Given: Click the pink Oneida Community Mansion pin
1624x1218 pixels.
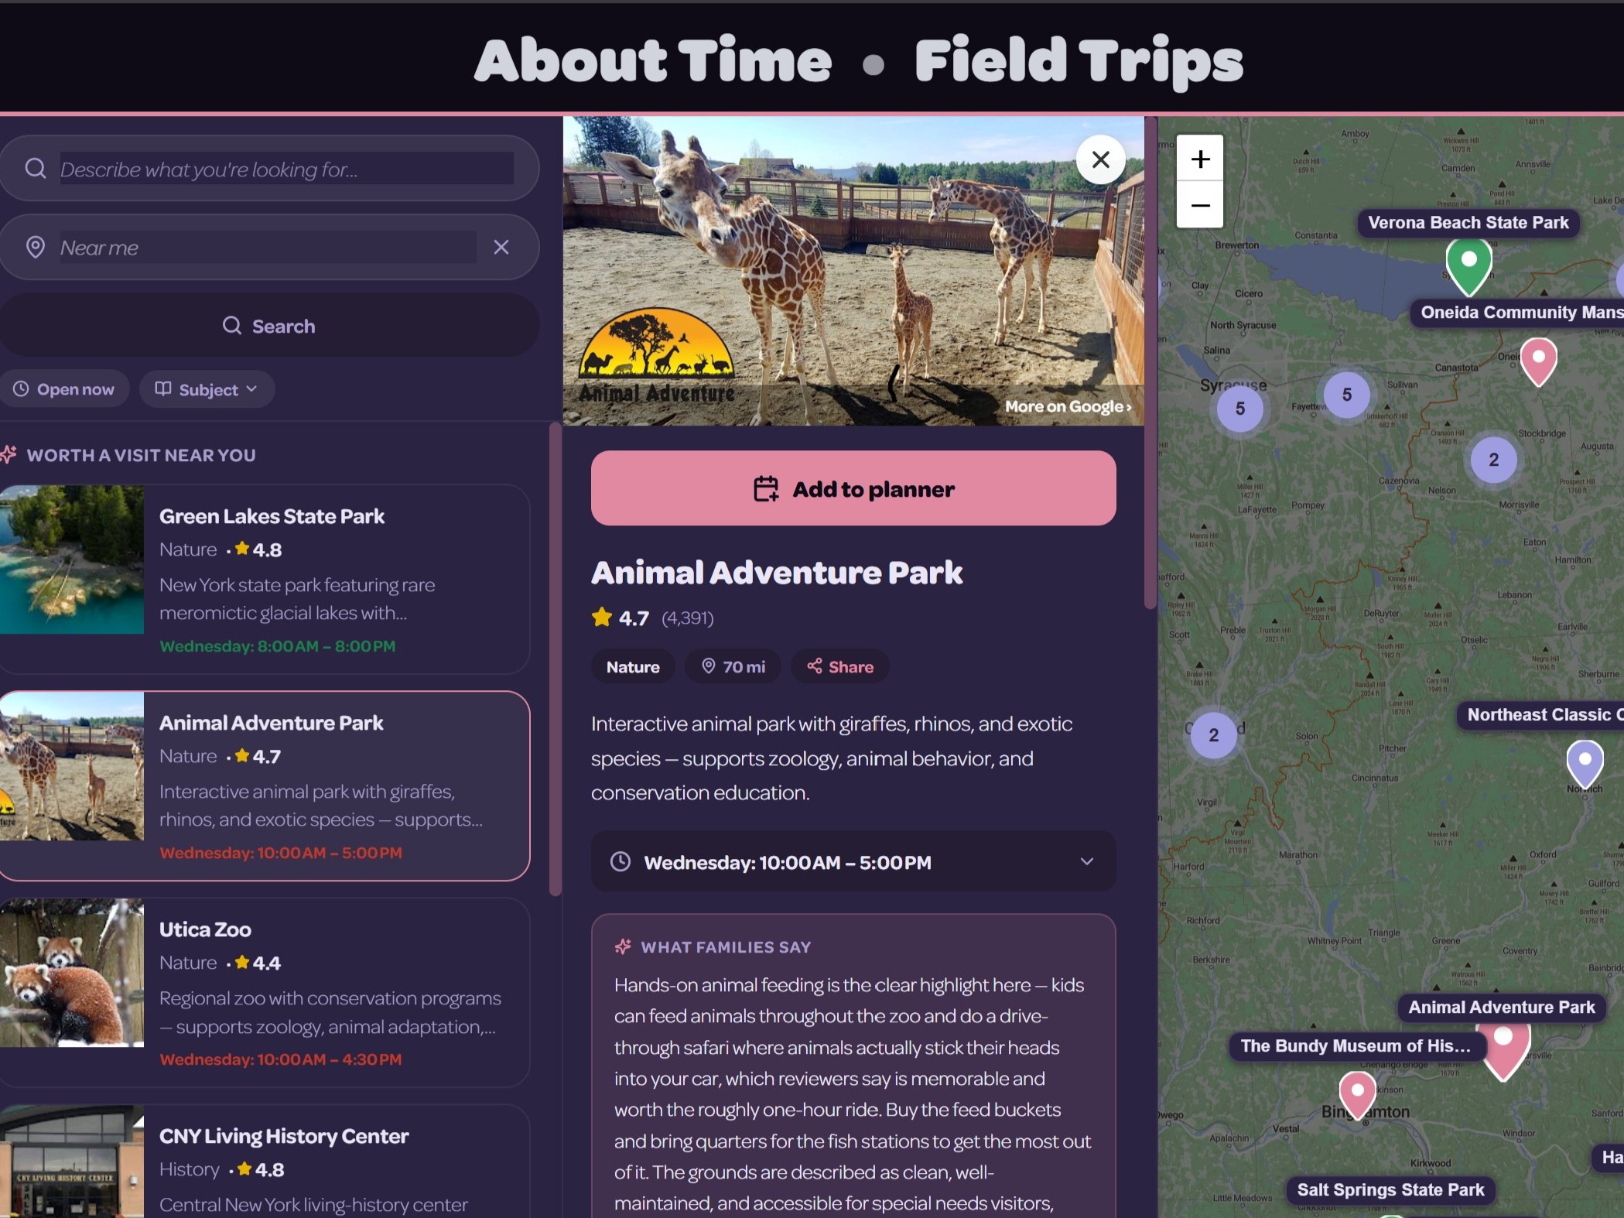Looking at the screenshot, I should point(1538,361).
